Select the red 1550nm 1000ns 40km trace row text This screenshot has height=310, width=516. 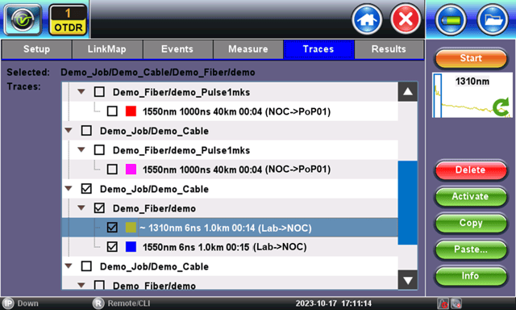pos(236,111)
